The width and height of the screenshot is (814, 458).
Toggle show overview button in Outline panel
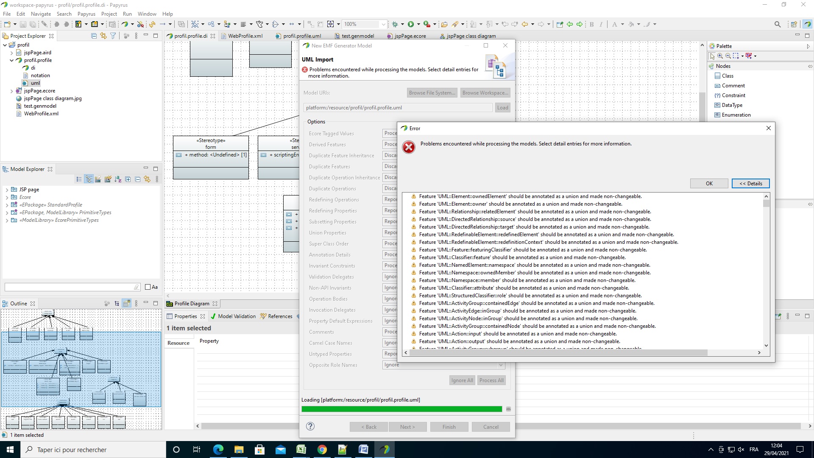coord(126,304)
